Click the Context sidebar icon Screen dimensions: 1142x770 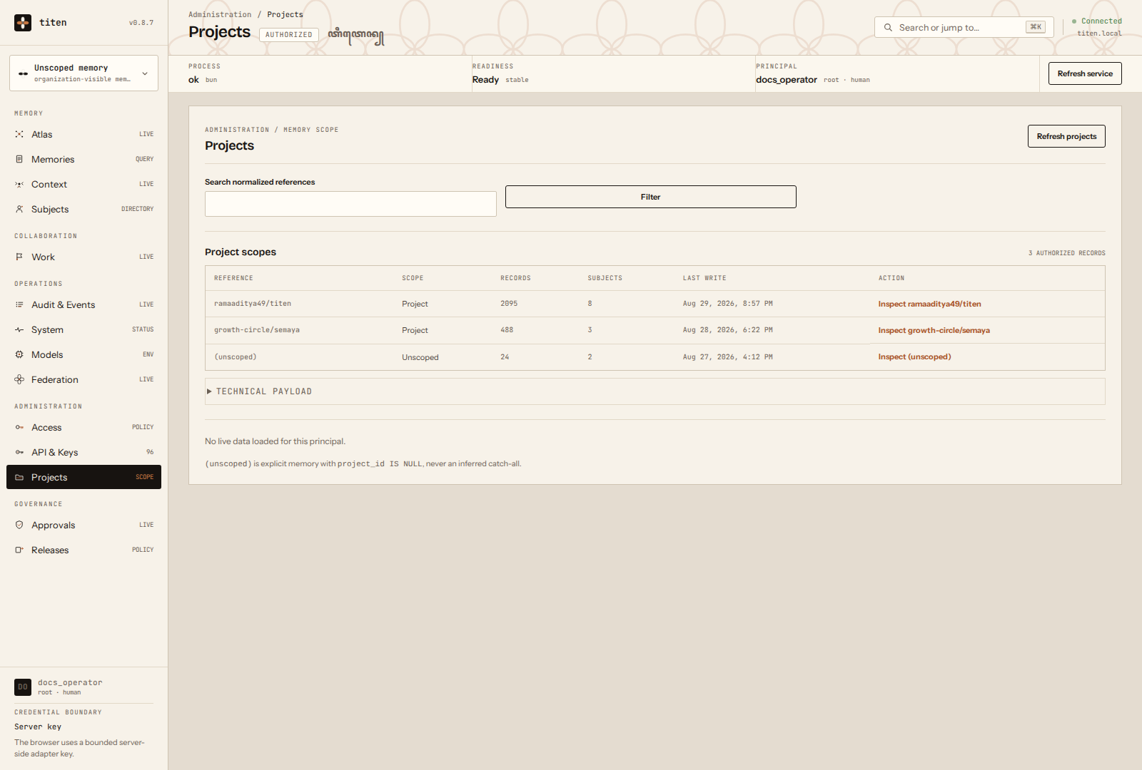click(19, 184)
